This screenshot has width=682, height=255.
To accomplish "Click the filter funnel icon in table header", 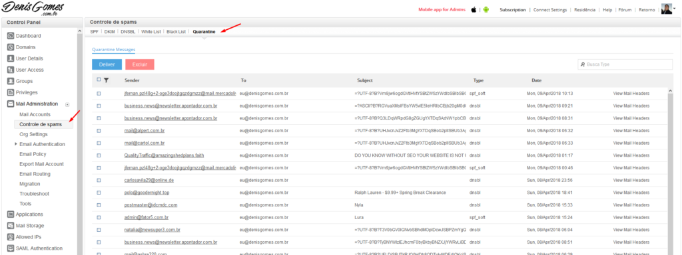I will pyautogui.click(x=106, y=80).
